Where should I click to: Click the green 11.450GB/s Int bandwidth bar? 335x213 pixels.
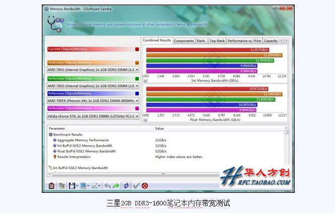[210, 60]
